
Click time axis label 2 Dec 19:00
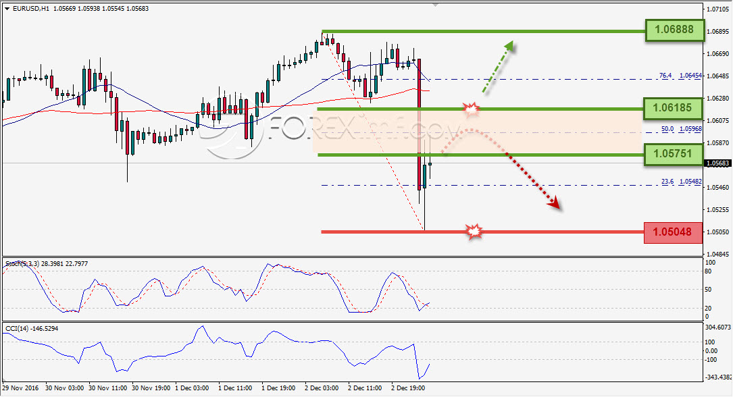pyautogui.click(x=407, y=388)
